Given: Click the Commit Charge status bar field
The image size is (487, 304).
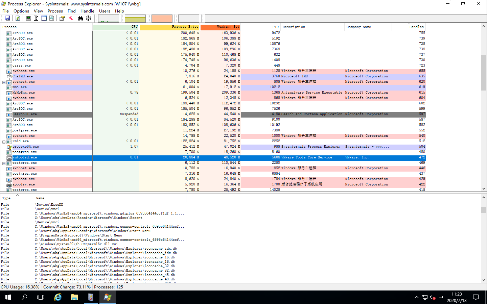Looking at the screenshot, I should [67, 287].
